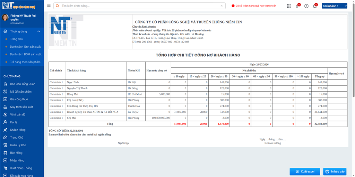
Task: Clear the search box with X icon
Action: coord(222,6)
